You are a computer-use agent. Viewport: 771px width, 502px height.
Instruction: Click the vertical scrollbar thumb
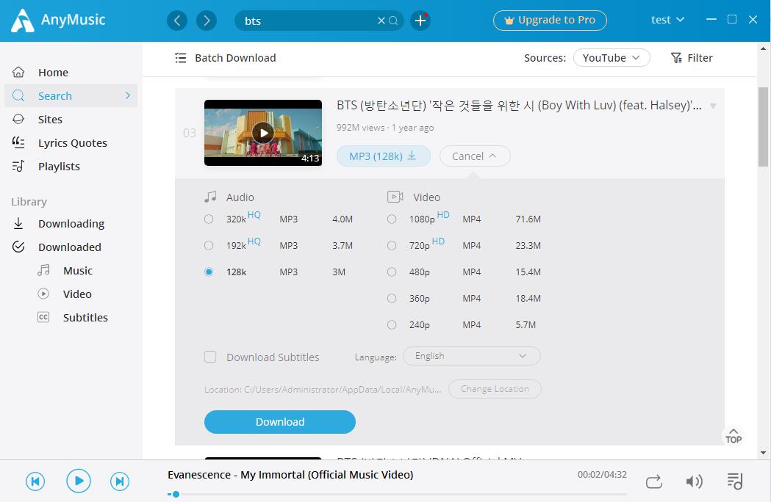pos(763,127)
